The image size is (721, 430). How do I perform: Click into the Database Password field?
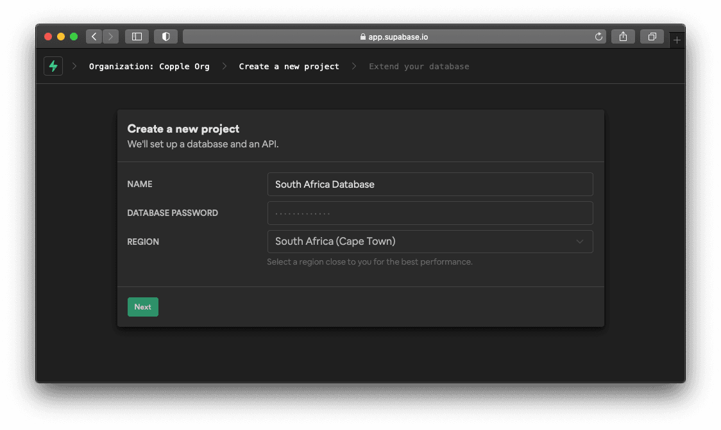[430, 213]
